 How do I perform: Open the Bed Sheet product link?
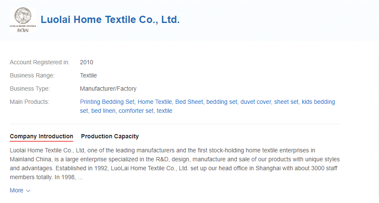coord(190,102)
